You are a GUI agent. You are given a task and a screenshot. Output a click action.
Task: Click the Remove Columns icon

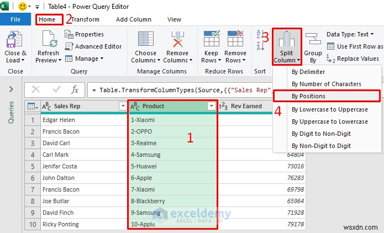(x=177, y=39)
